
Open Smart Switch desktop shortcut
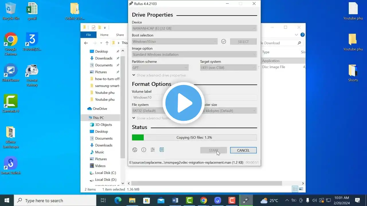(11, 166)
